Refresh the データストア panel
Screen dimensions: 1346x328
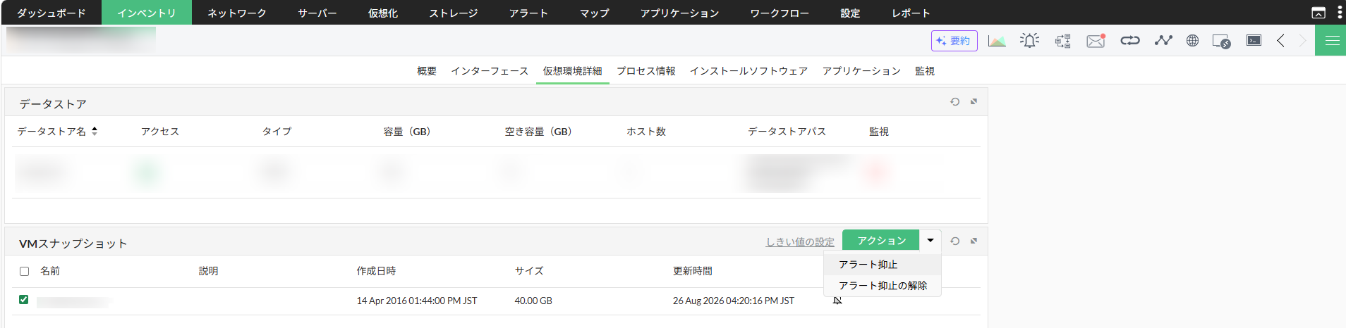954,101
